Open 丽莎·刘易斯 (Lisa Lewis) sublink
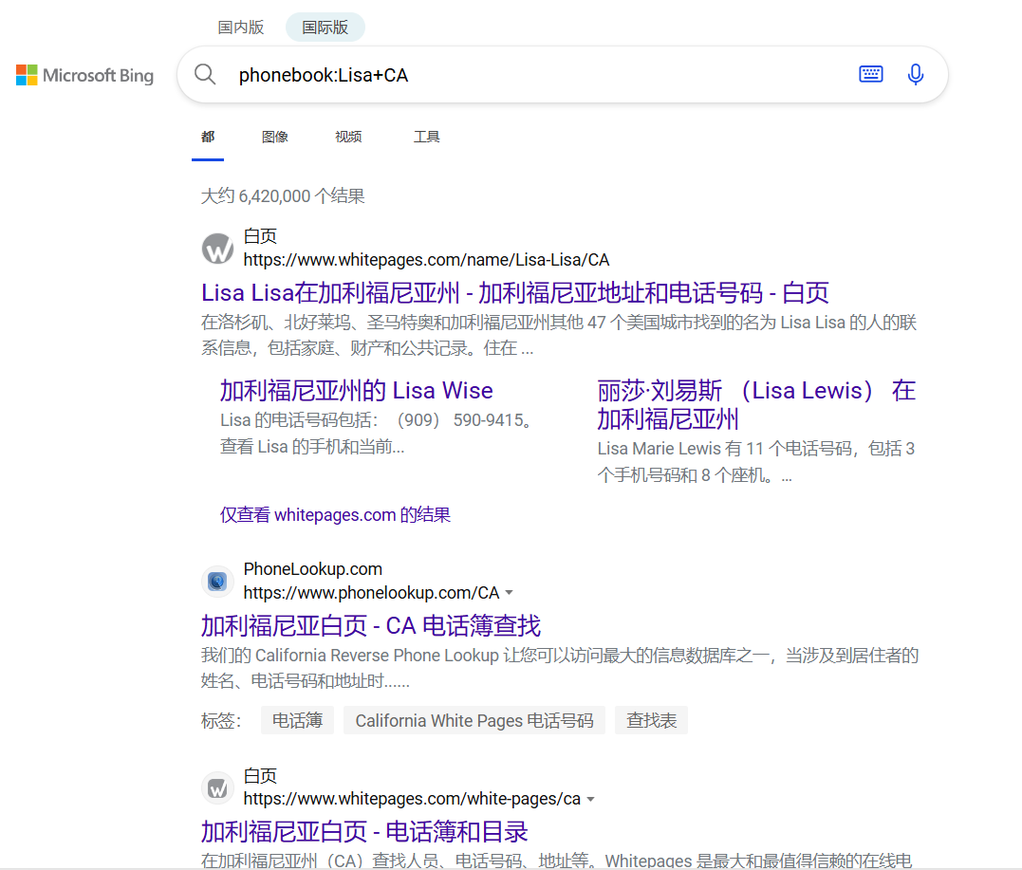Image resolution: width=1022 pixels, height=870 pixels. point(756,405)
